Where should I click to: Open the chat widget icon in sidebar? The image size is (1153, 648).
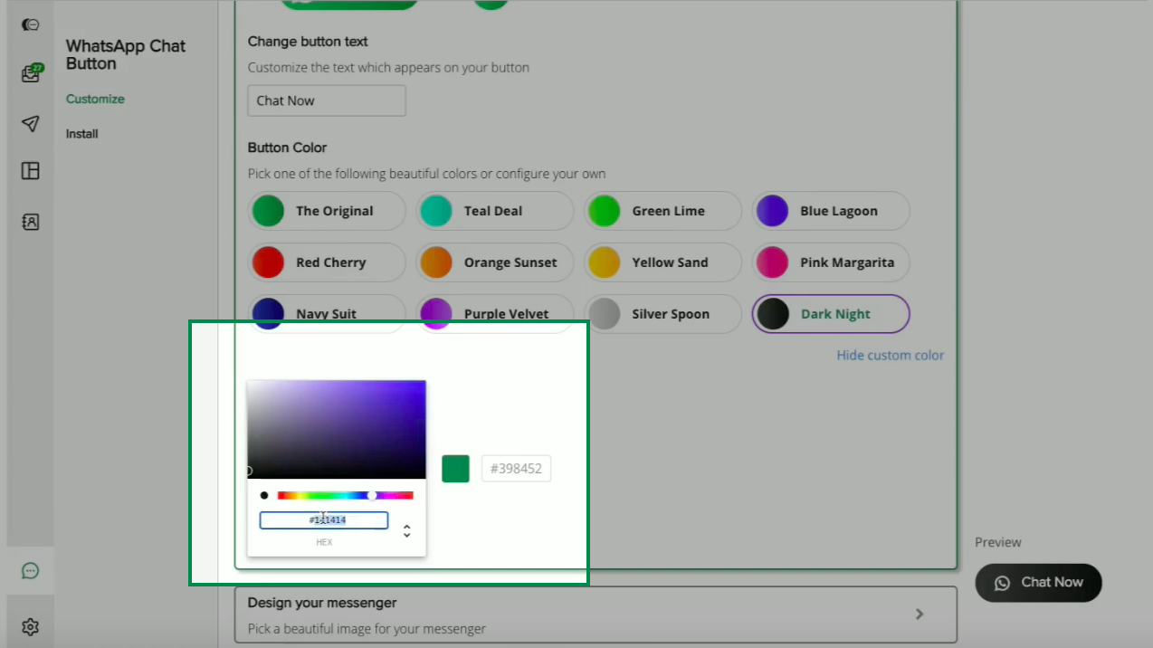tap(31, 570)
